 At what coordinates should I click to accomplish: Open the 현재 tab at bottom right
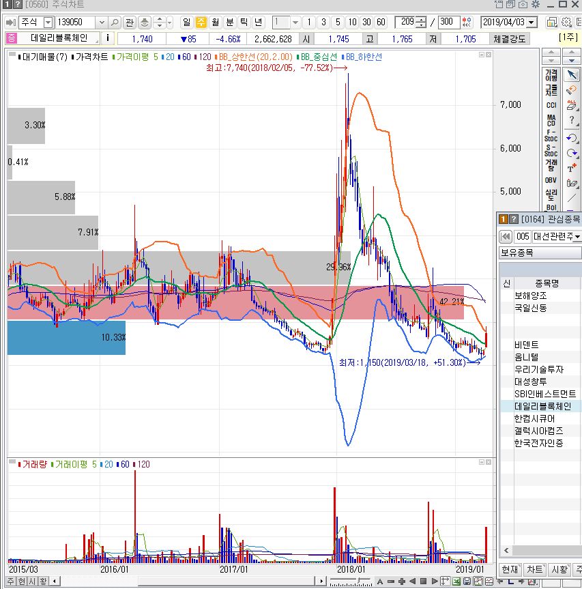click(510, 569)
